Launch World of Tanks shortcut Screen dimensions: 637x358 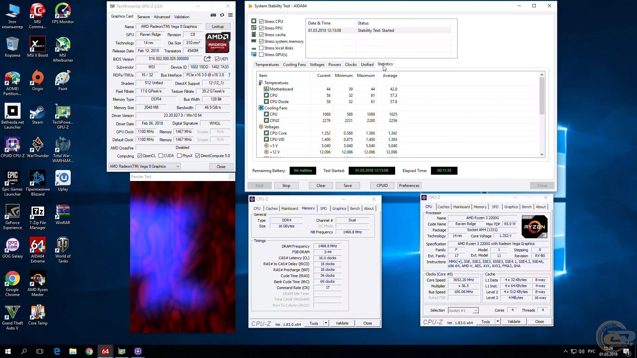pos(63,251)
